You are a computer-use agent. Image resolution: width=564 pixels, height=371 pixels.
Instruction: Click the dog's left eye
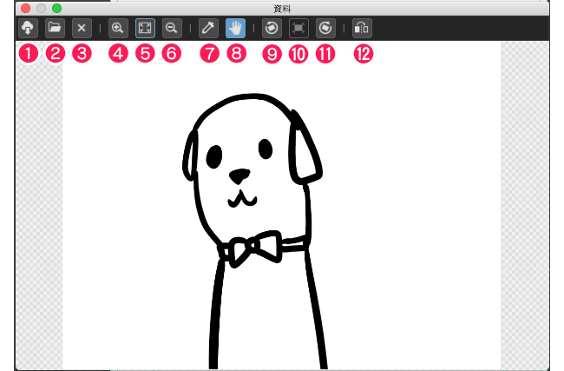213,157
